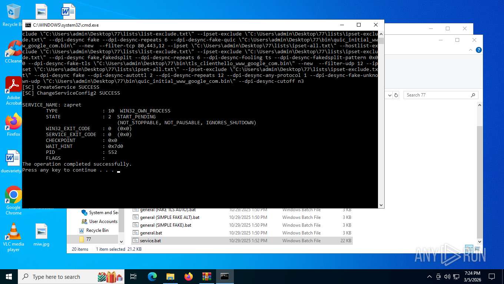Click the 10/29/2025 1:52 PM date cell
Screen dimensions: 504x284
pos(248,241)
